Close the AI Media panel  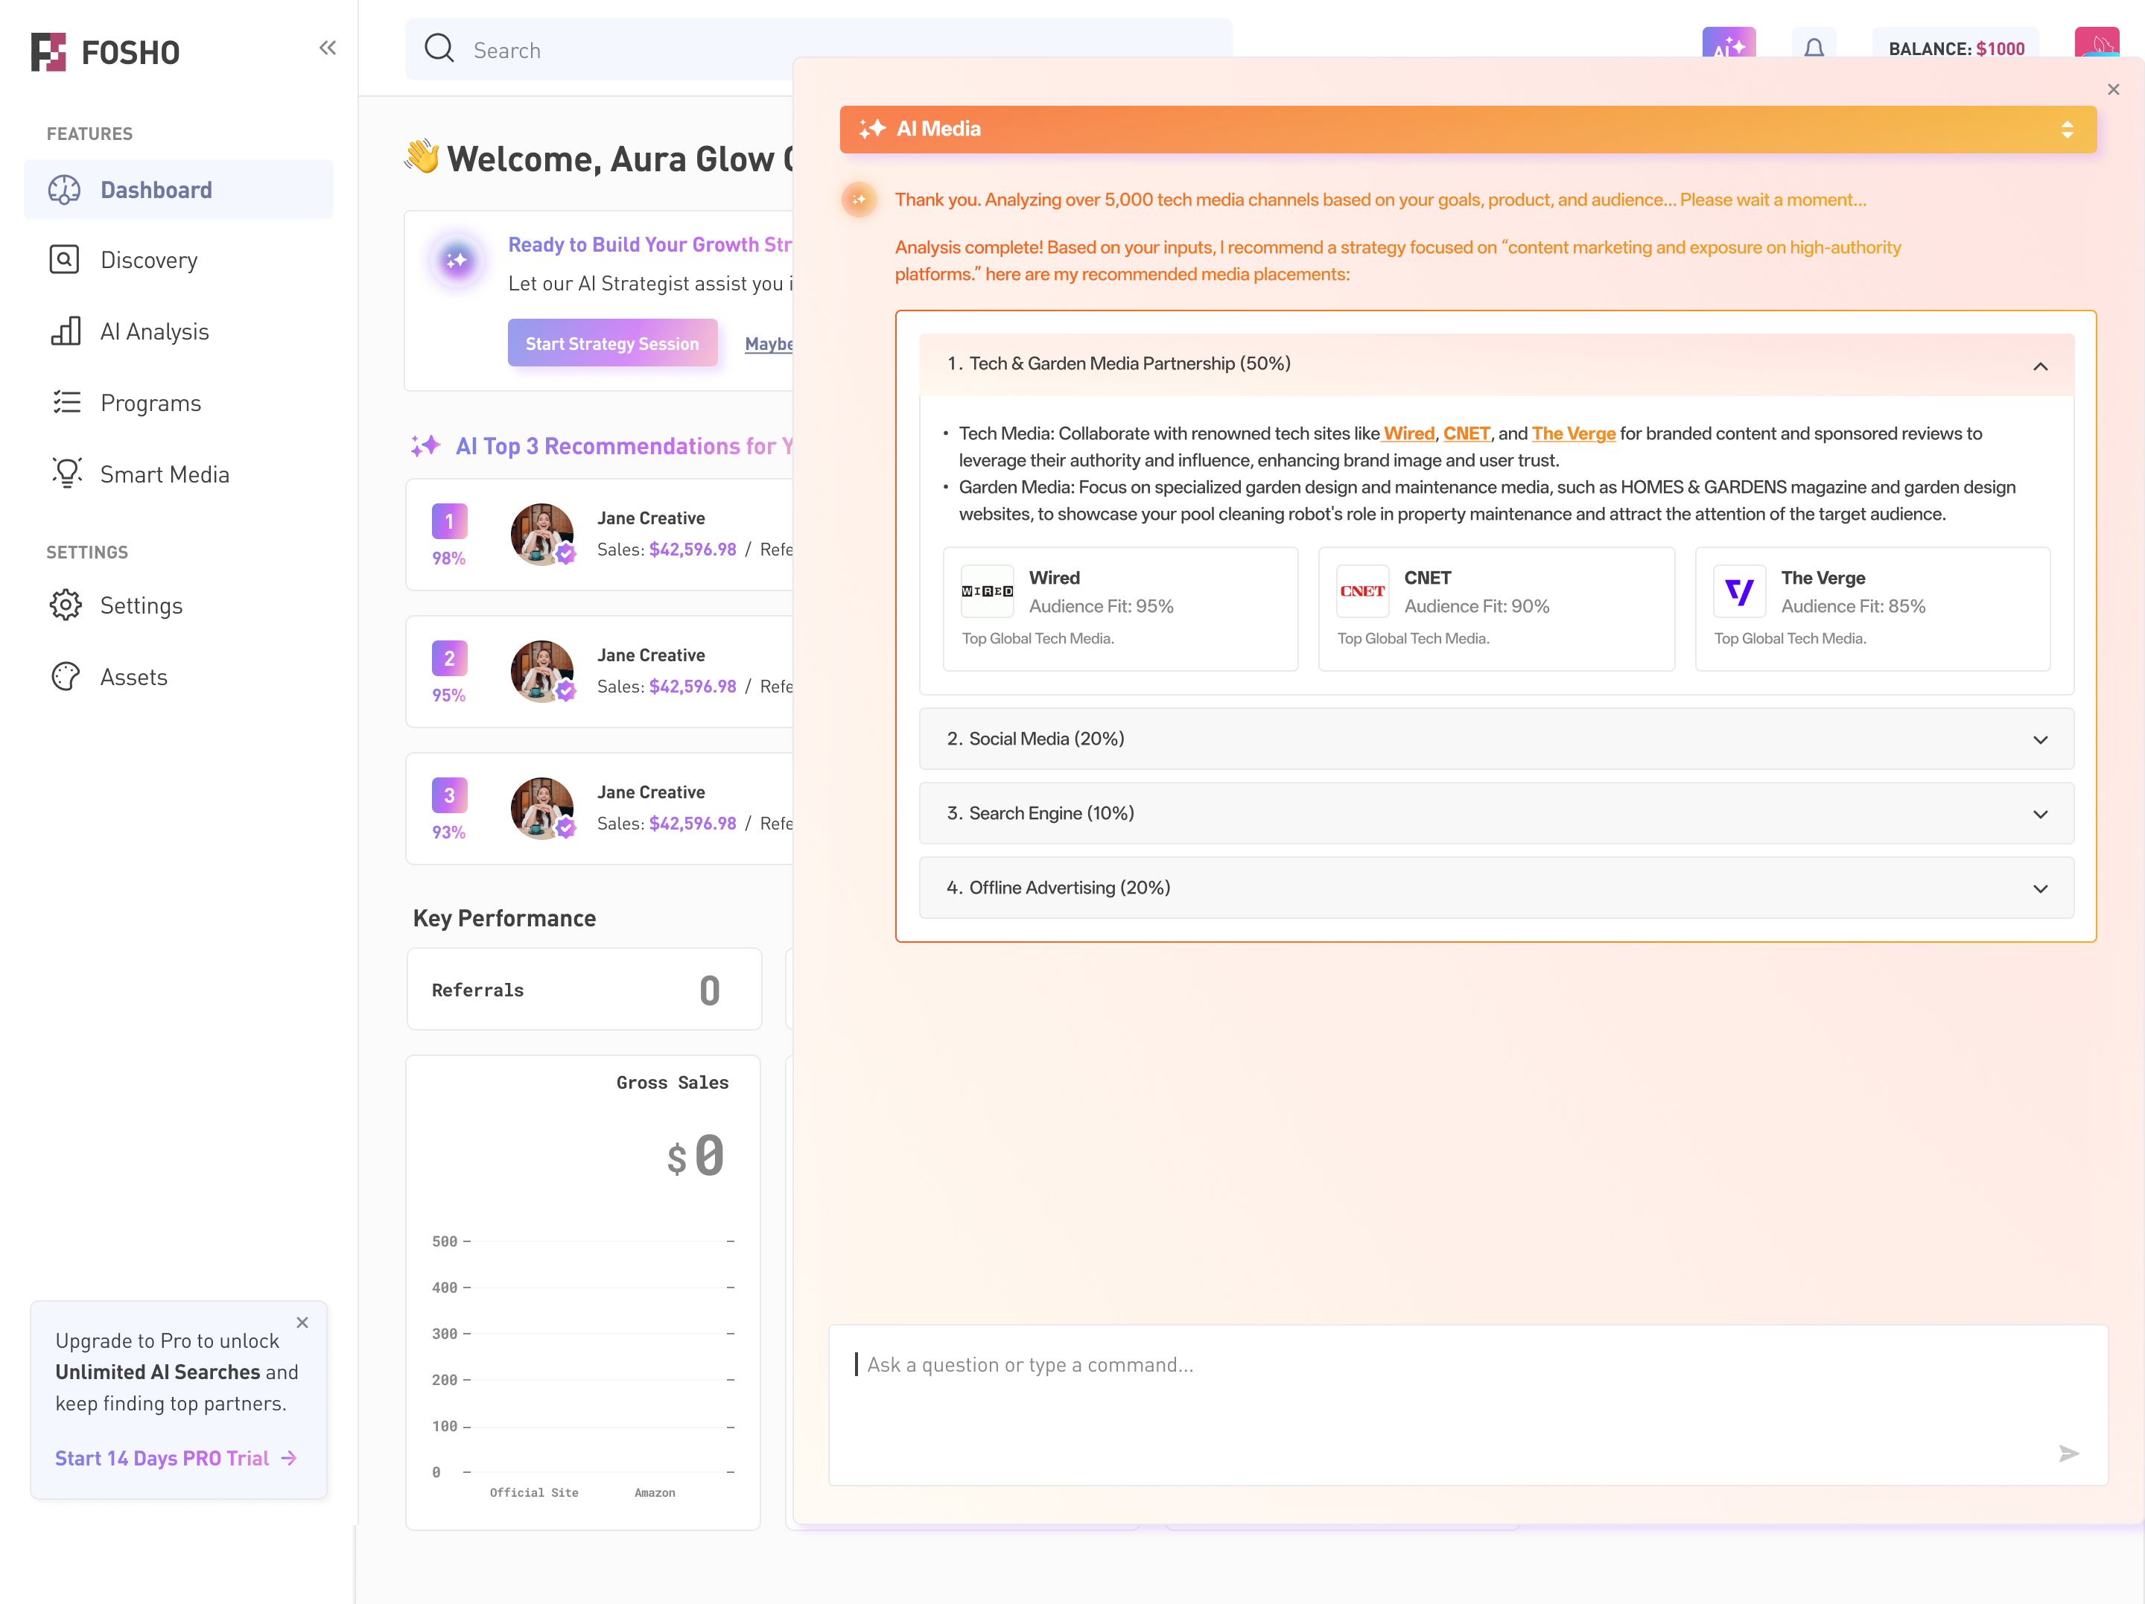pyautogui.click(x=2114, y=89)
